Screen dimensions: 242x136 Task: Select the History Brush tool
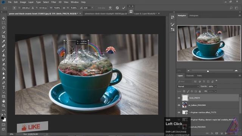(x=3, y=60)
